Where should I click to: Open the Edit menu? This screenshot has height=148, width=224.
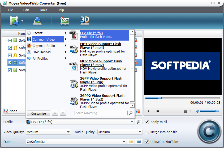(26, 10)
